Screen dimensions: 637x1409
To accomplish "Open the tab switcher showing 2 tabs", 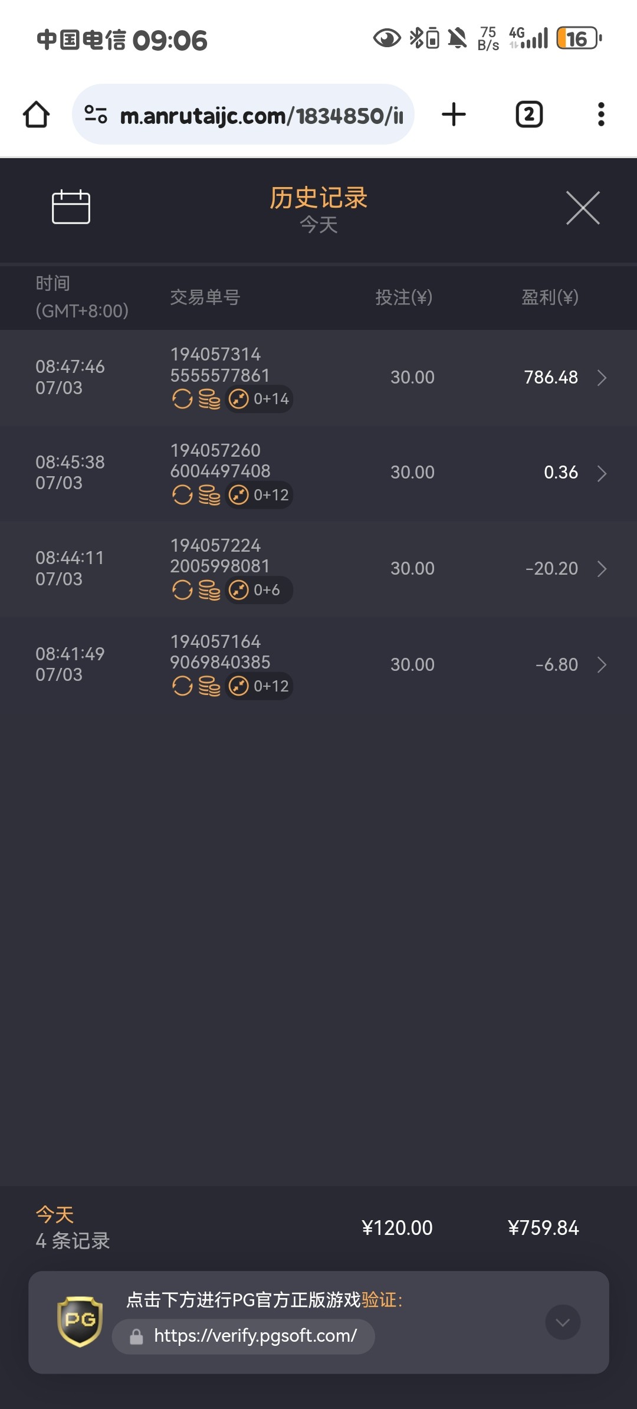I will pyautogui.click(x=529, y=114).
